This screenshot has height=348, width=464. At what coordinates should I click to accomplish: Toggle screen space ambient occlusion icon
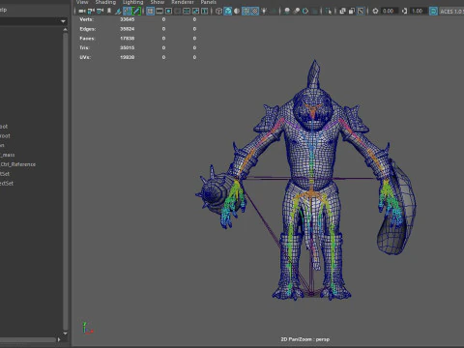pyautogui.click(x=287, y=11)
